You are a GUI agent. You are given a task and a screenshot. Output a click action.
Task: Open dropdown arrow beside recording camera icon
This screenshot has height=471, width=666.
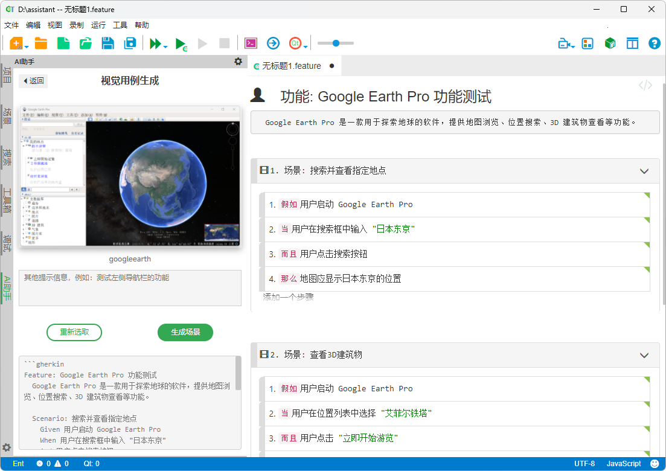pos(574,46)
